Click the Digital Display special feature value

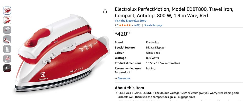[155, 48]
